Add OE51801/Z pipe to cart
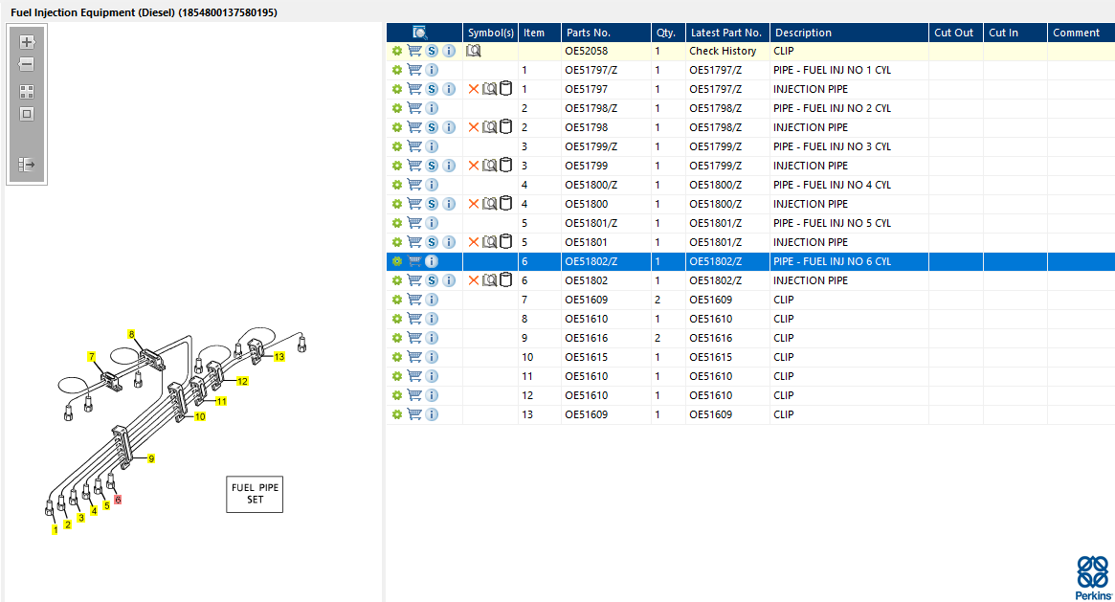The width and height of the screenshot is (1115, 602). coord(414,223)
